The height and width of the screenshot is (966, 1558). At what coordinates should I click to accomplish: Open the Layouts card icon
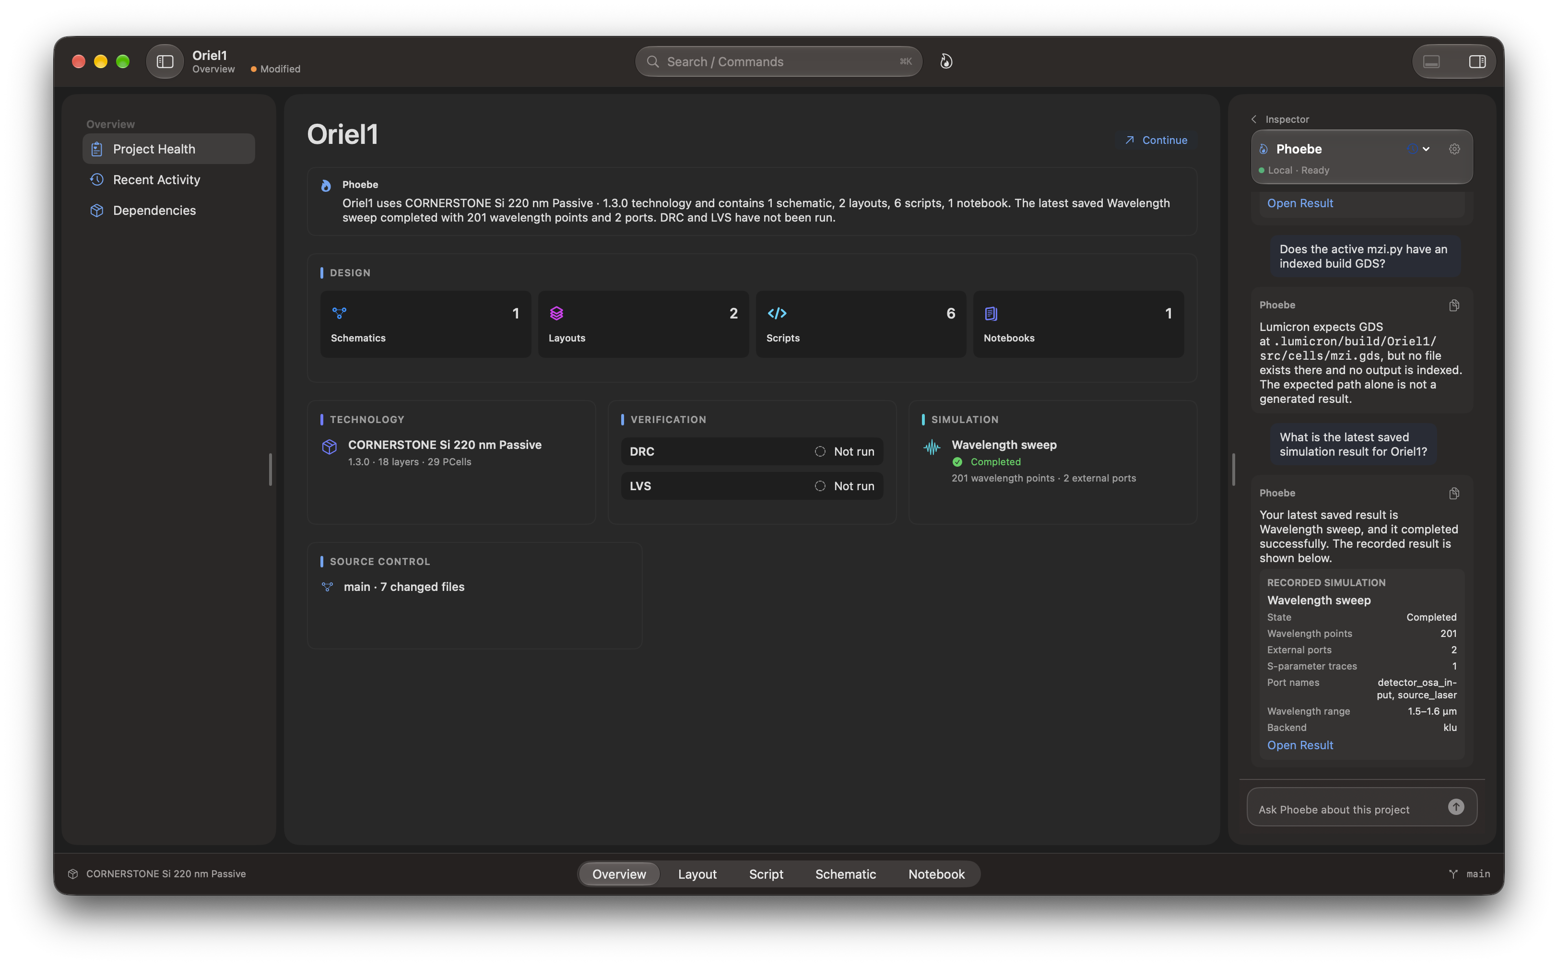coord(556,313)
